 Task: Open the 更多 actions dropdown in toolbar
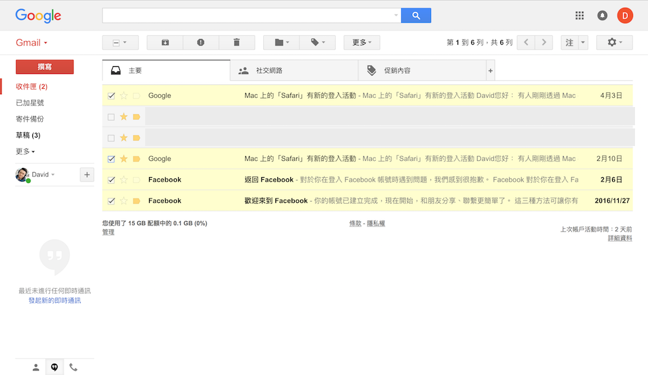click(x=362, y=43)
